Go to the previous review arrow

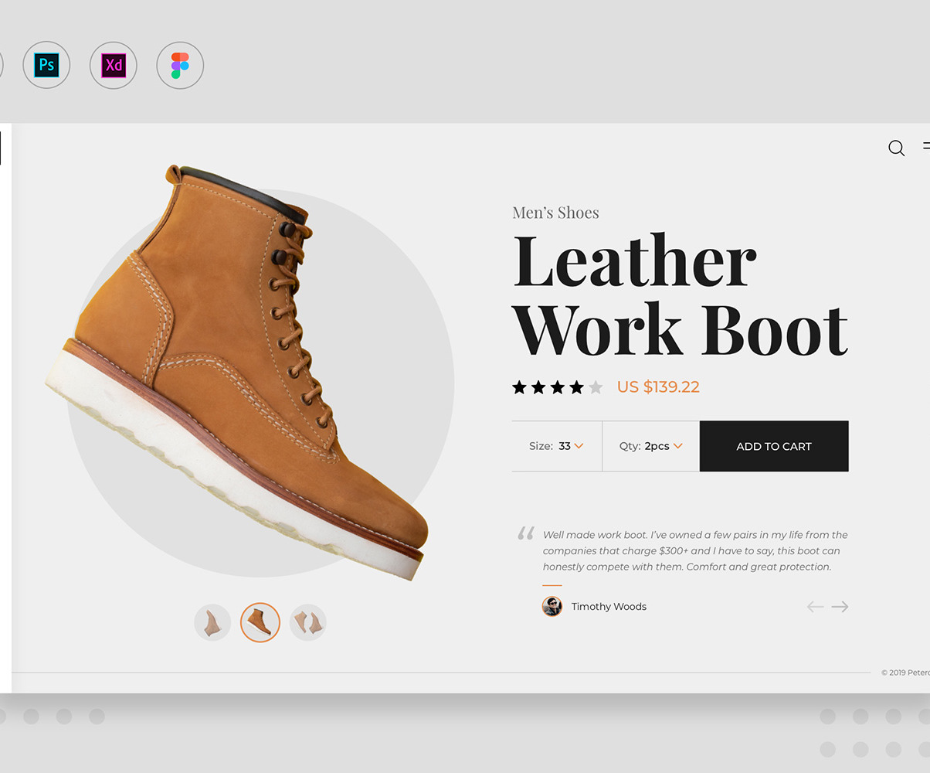click(815, 607)
